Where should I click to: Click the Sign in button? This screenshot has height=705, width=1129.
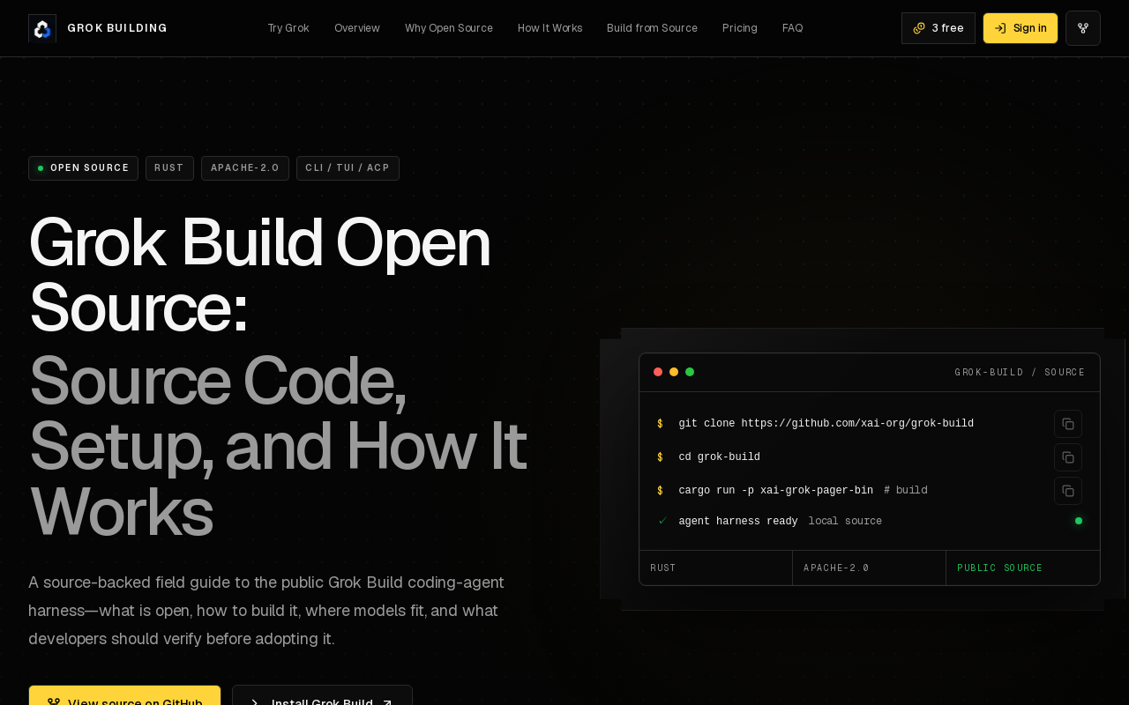coord(1021,28)
